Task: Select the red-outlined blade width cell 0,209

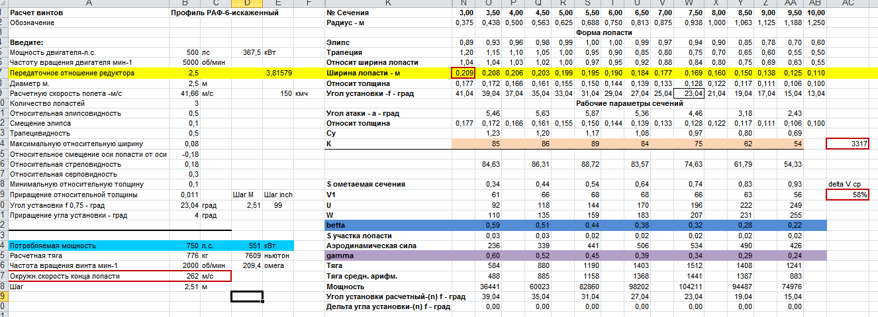Action: (x=463, y=73)
